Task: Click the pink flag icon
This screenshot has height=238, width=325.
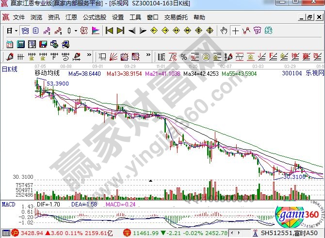Action: coord(96,31)
